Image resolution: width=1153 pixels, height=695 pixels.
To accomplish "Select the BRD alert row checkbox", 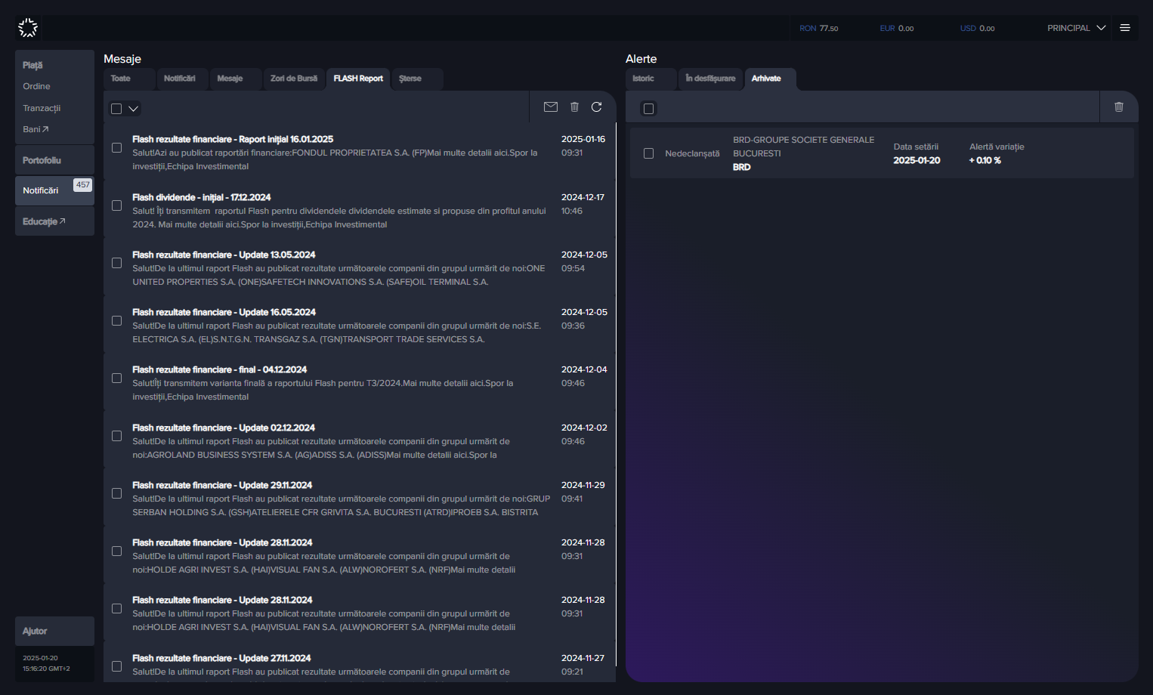I will click(648, 153).
